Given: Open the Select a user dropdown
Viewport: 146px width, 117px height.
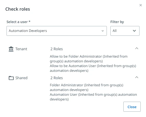Looking at the screenshot, I should 57,31.
